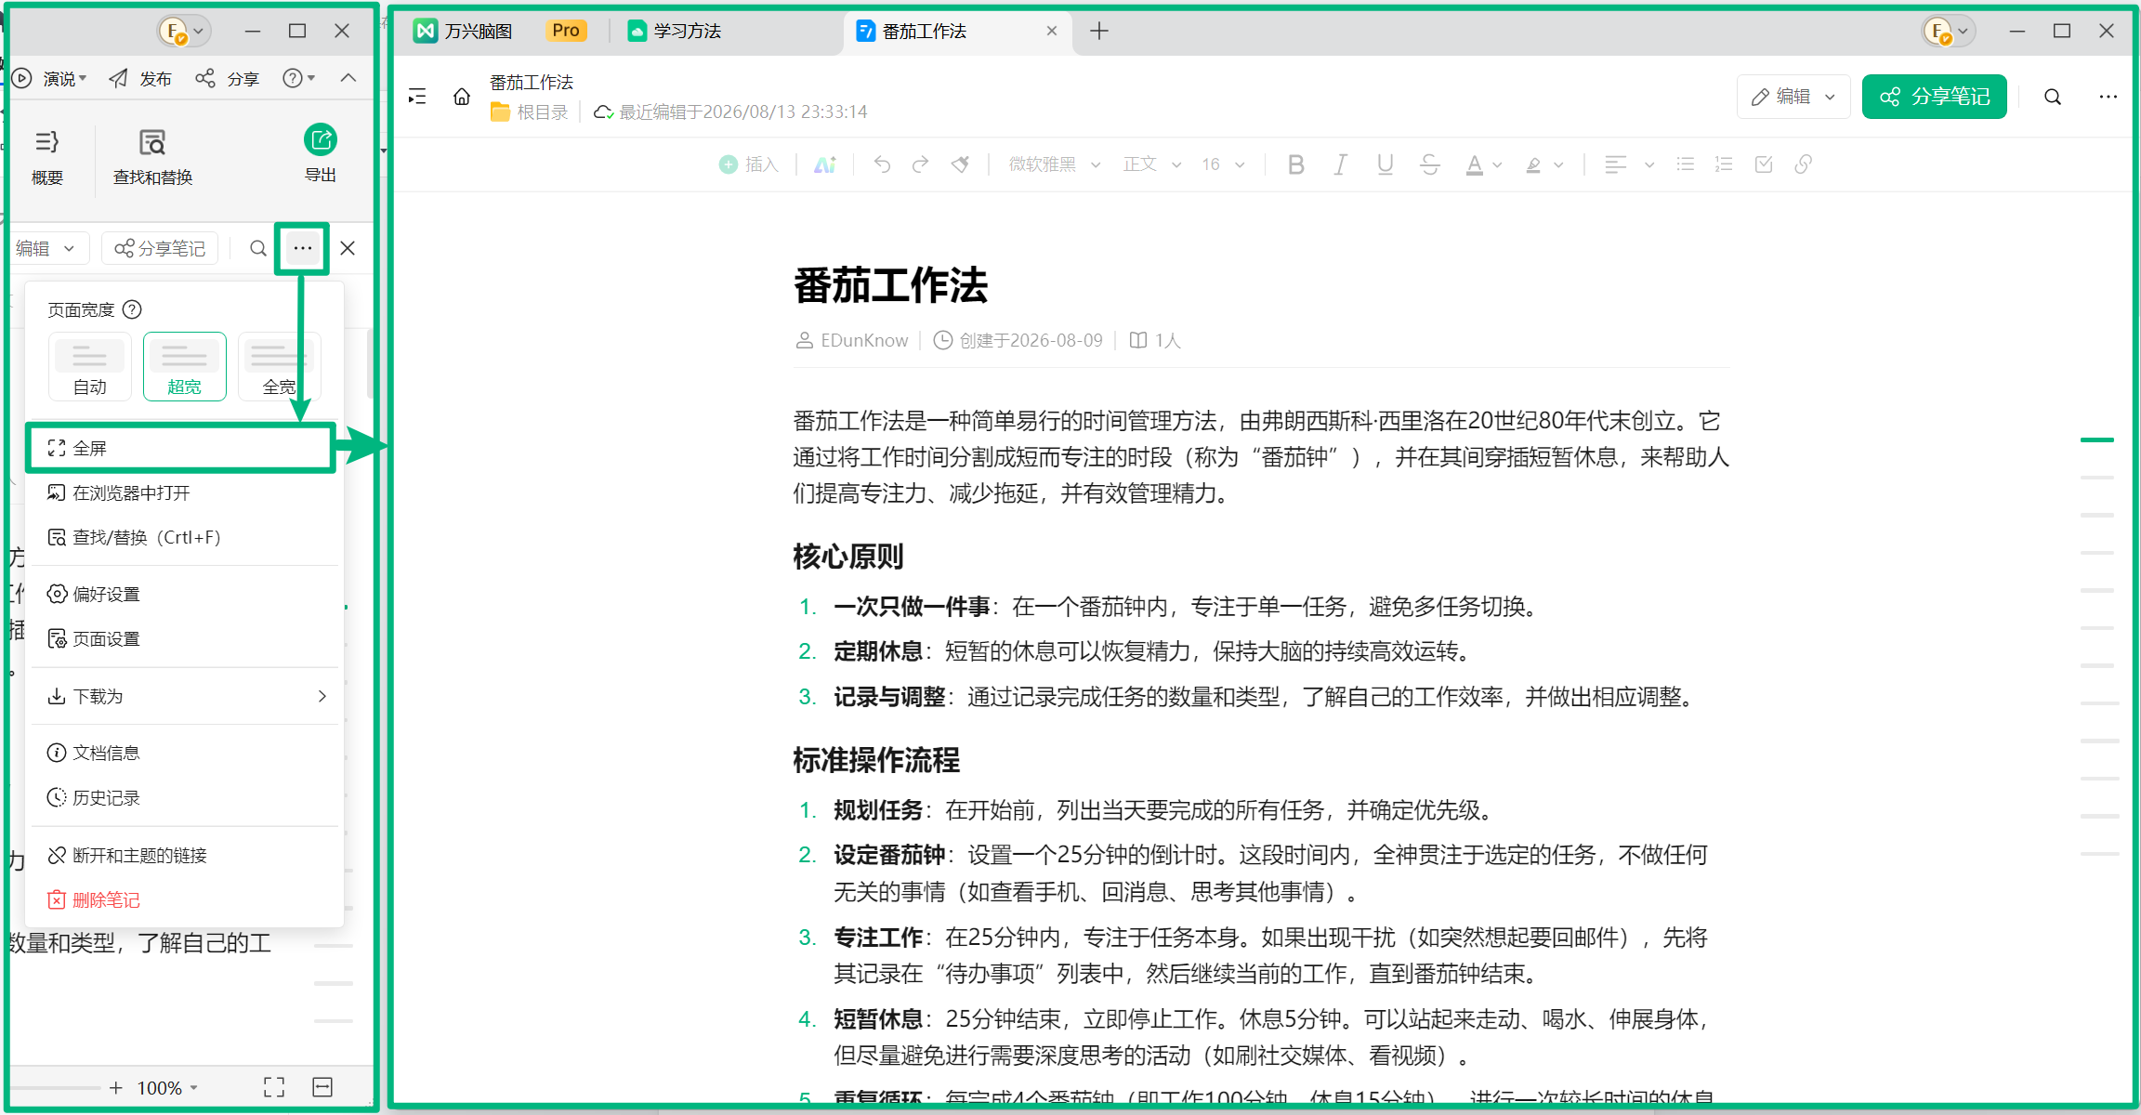Click the checkbox to-do list icon

point(1763,164)
